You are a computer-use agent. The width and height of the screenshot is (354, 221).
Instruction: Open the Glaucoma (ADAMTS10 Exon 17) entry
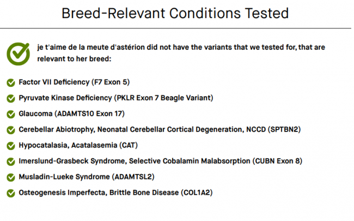point(71,114)
